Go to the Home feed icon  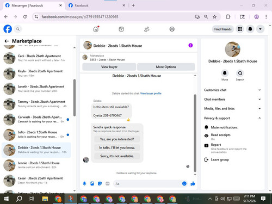[96, 29]
